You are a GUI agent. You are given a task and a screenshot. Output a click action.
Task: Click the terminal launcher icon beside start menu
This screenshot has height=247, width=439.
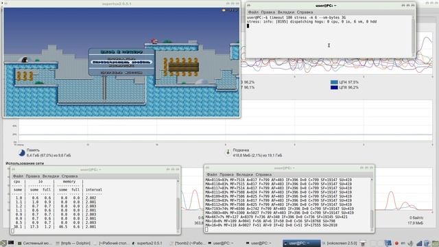coord(11,243)
